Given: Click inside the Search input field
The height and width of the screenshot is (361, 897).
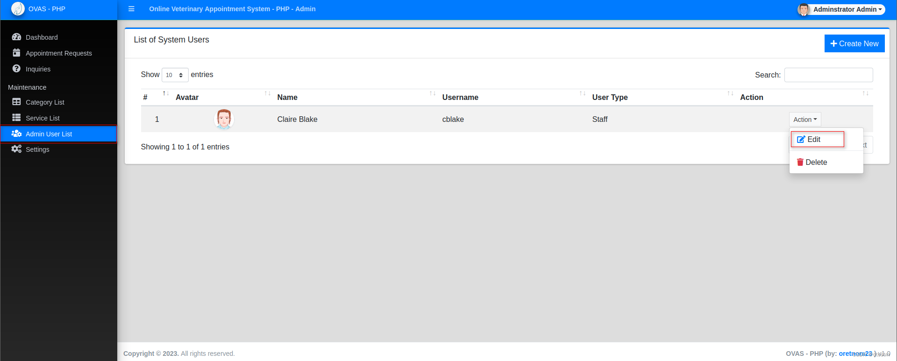Looking at the screenshot, I should point(828,75).
